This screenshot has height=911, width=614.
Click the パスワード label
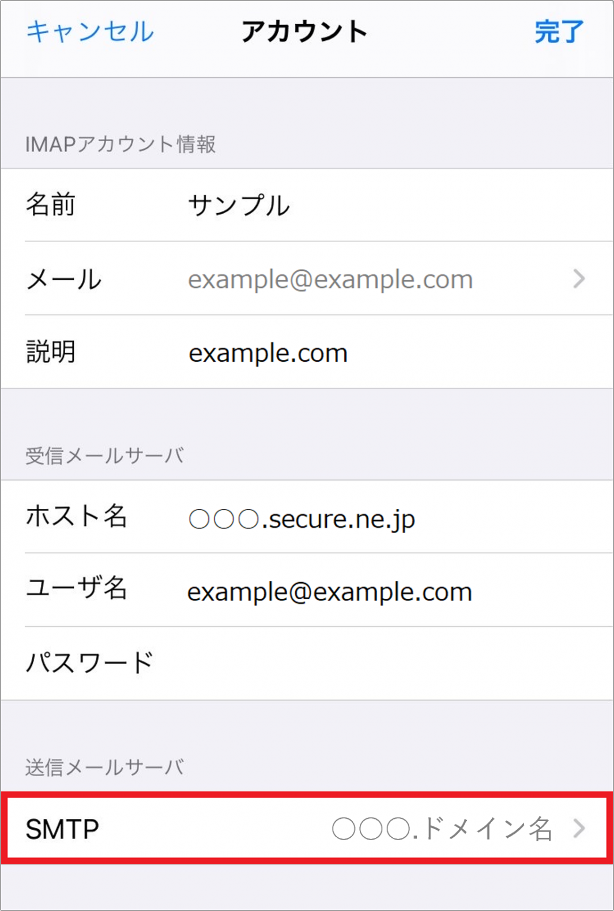point(90,663)
